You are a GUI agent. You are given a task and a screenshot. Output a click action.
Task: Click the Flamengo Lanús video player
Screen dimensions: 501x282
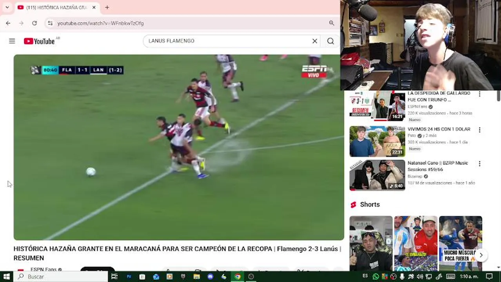pos(178,147)
